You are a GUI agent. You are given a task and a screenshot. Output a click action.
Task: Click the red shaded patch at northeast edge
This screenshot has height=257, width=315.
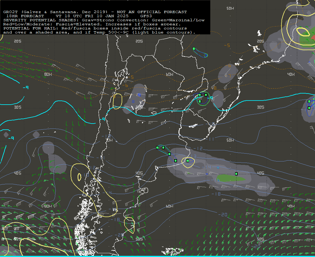coord(313,38)
